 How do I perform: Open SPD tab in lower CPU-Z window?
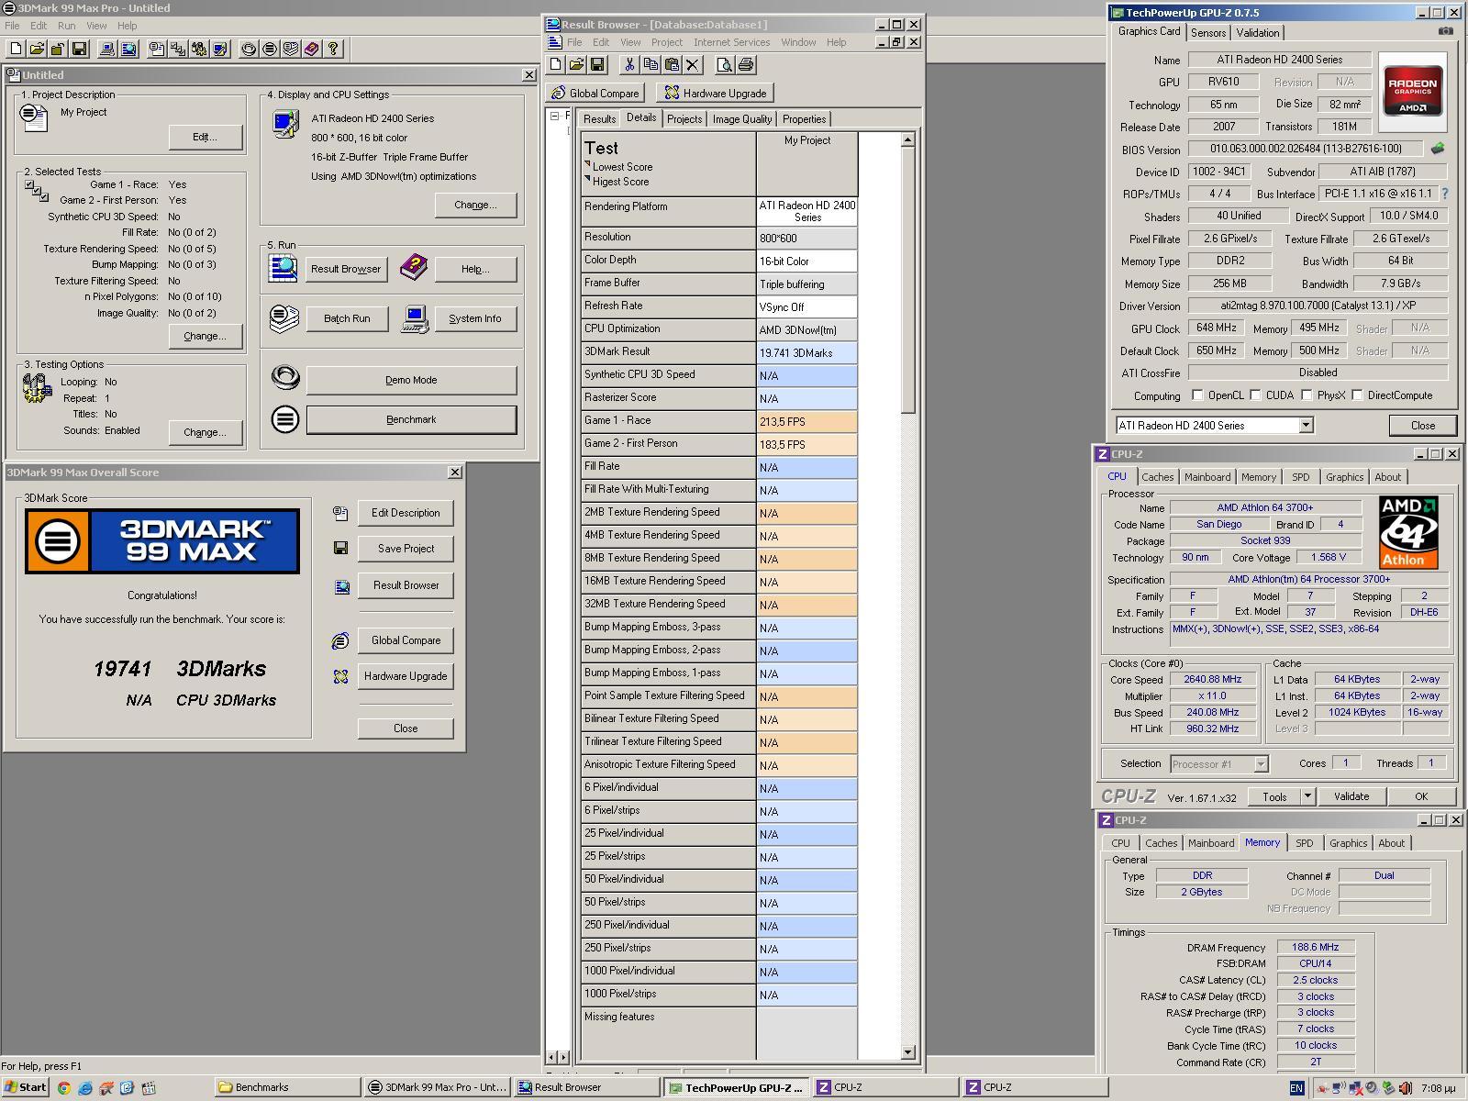click(1304, 843)
